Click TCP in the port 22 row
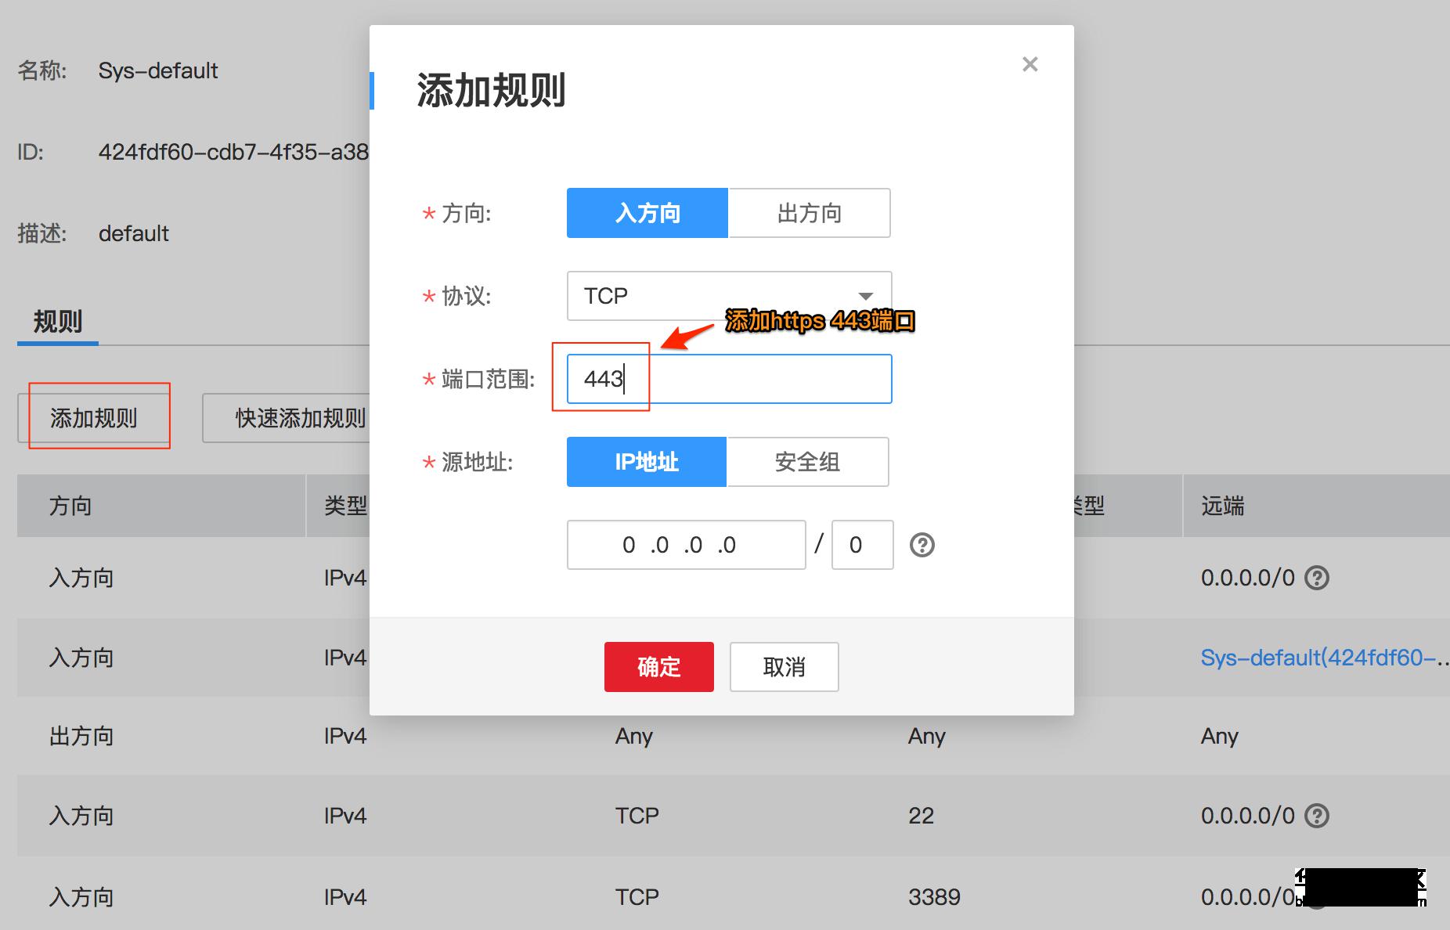The height and width of the screenshot is (930, 1450). (637, 816)
